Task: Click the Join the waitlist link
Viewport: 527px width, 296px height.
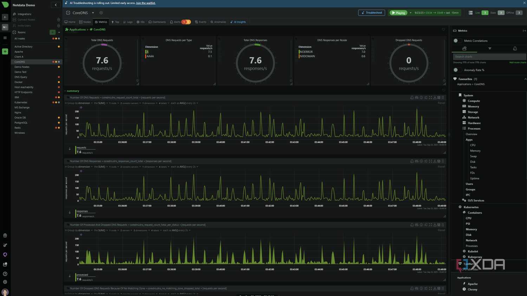Action: click(146, 3)
